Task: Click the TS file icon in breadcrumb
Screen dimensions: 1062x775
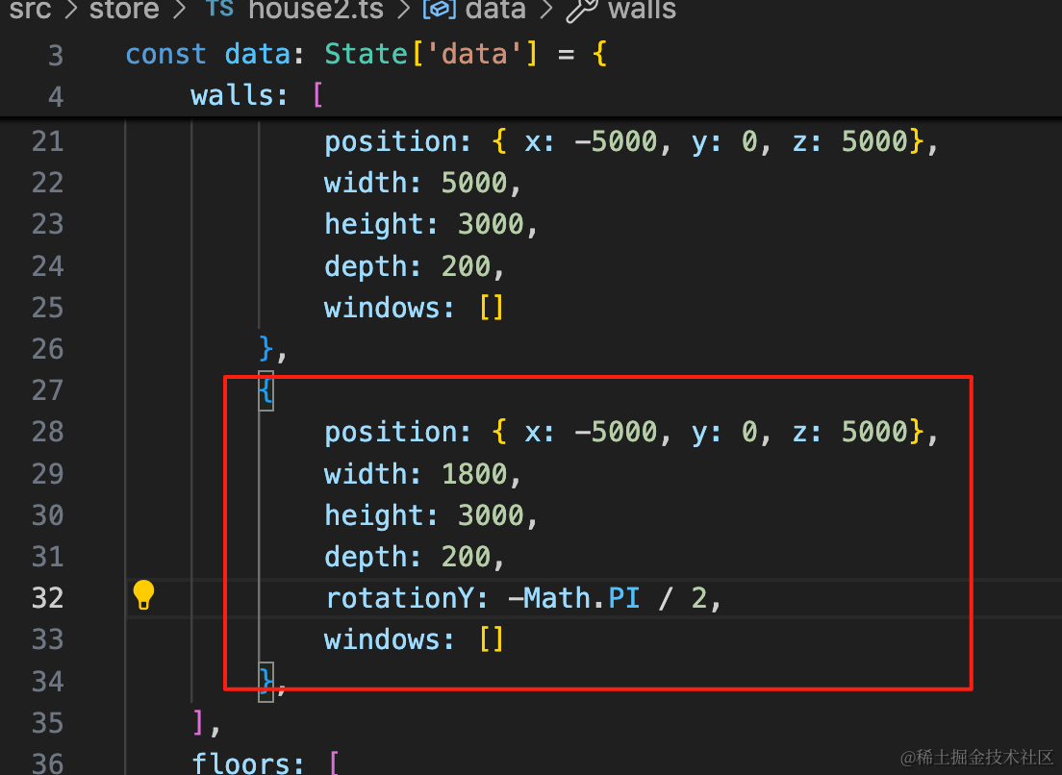Action: 220,8
